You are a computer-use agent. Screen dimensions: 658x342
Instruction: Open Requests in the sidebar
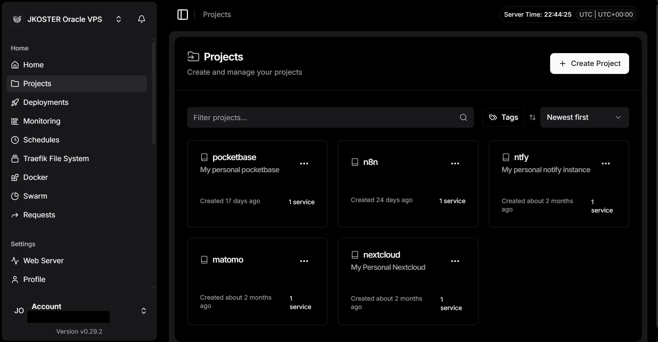[x=77, y=215]
